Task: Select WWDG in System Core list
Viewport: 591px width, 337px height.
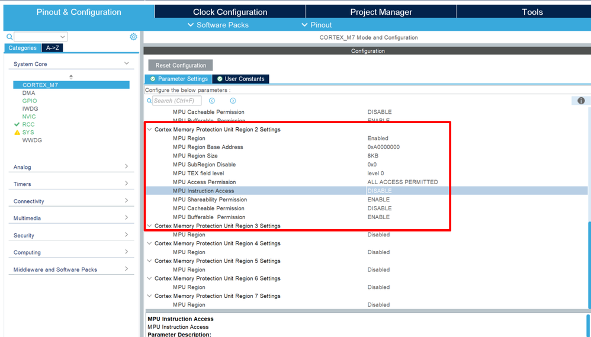Action: point(32,140)
